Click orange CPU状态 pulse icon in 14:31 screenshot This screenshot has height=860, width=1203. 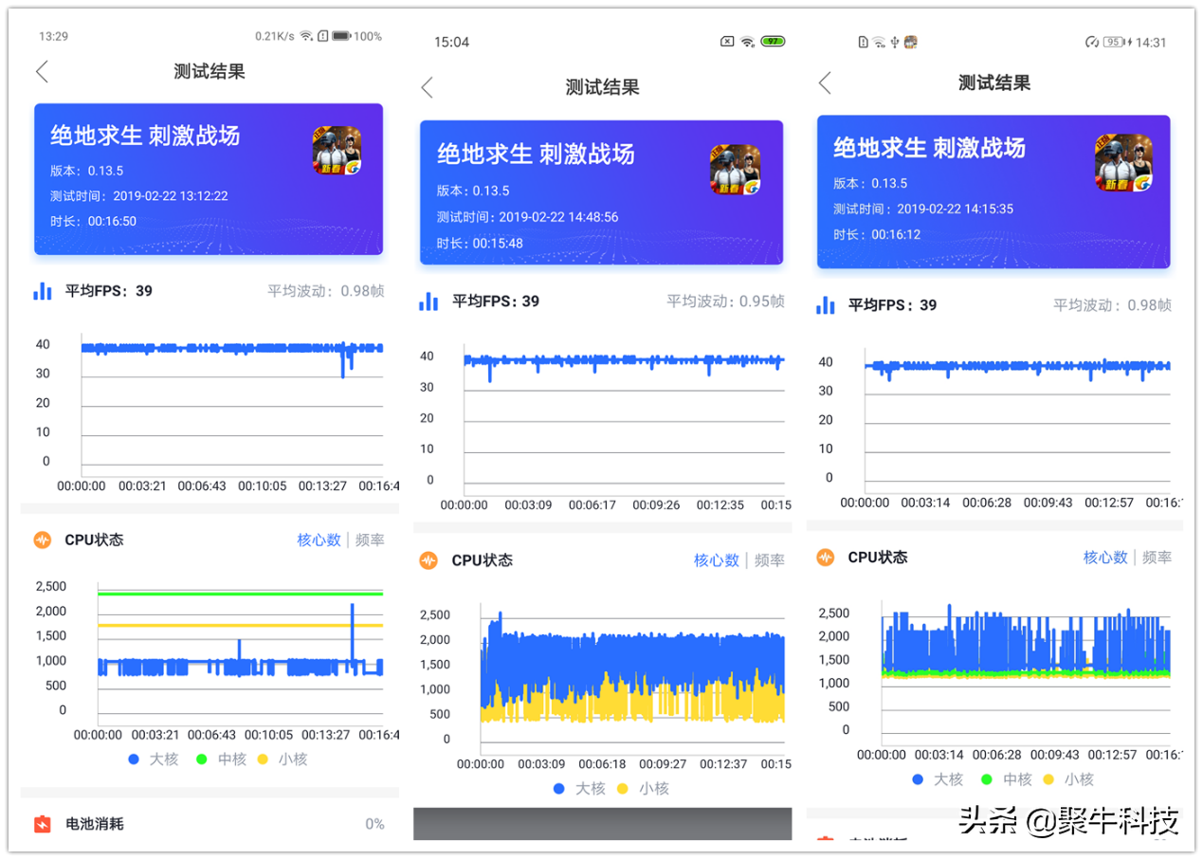click(x=826, y=558)
